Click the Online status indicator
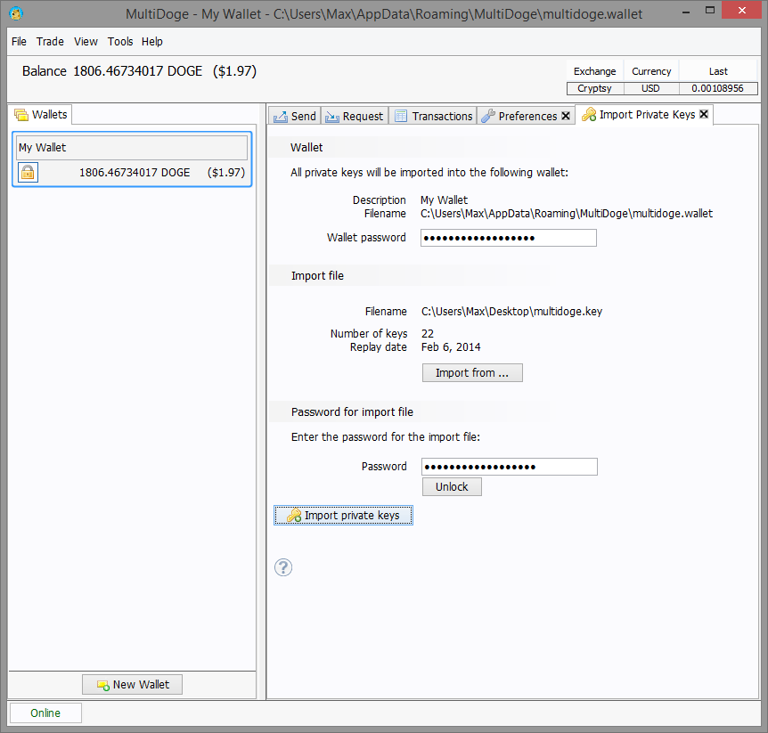The width and height of the screenshot is (768, 733). pyautogui.click(x=45, y=713)
